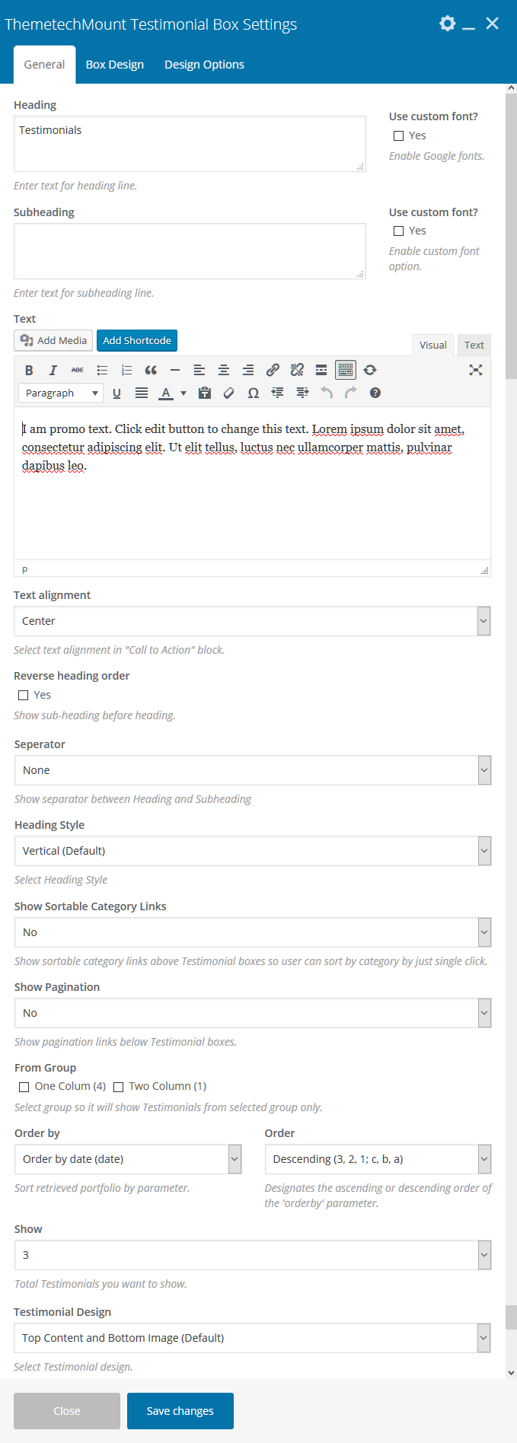The width and height of the screenshot is (517, 1443).
Task: Click the Add Shortcode button
Action: pos(137,340)
